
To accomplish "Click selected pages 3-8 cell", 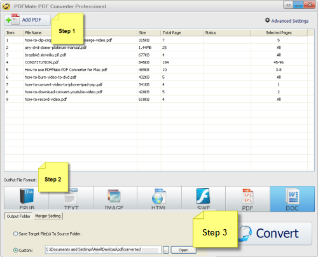I will 279,70.
